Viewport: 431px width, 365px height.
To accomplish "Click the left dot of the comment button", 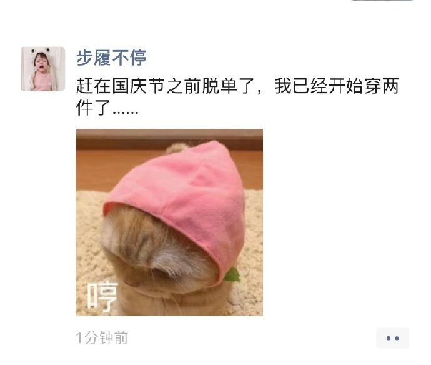I will 389,338.
